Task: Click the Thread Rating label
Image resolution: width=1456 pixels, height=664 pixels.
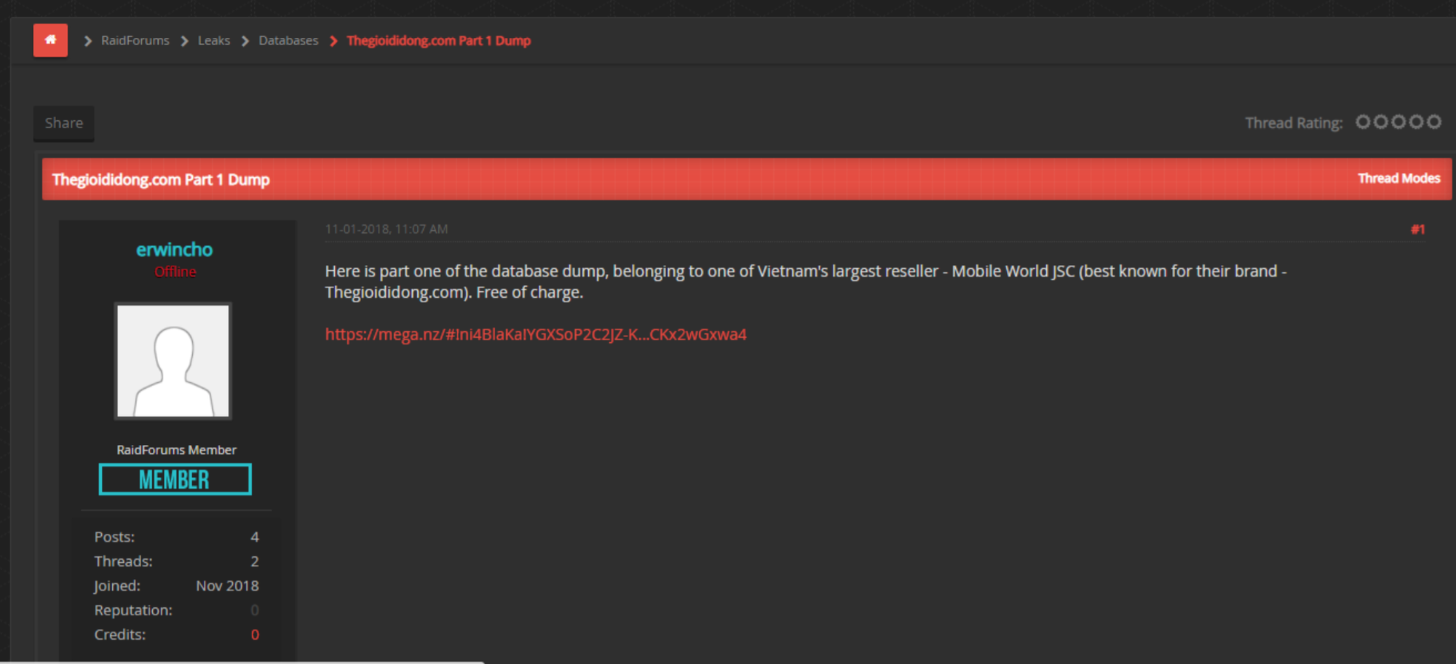Action: point(1294,123)
